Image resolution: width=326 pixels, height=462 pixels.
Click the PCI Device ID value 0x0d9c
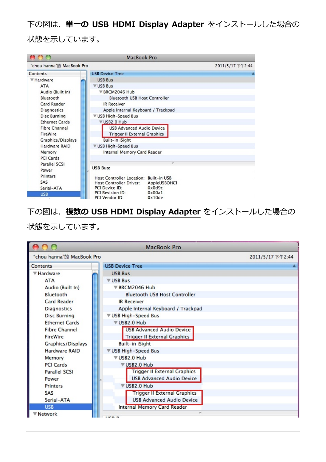click(x=155, y=188)
